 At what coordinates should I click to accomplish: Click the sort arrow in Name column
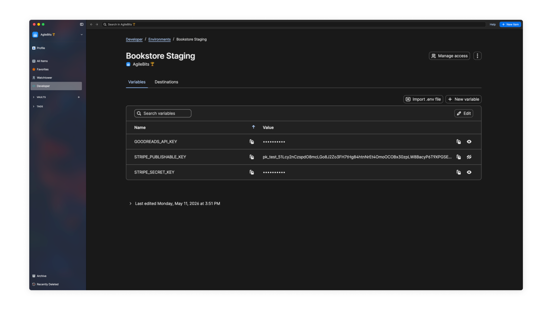point(253,127)
